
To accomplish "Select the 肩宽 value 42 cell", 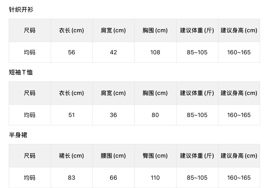I will (113, 52).
